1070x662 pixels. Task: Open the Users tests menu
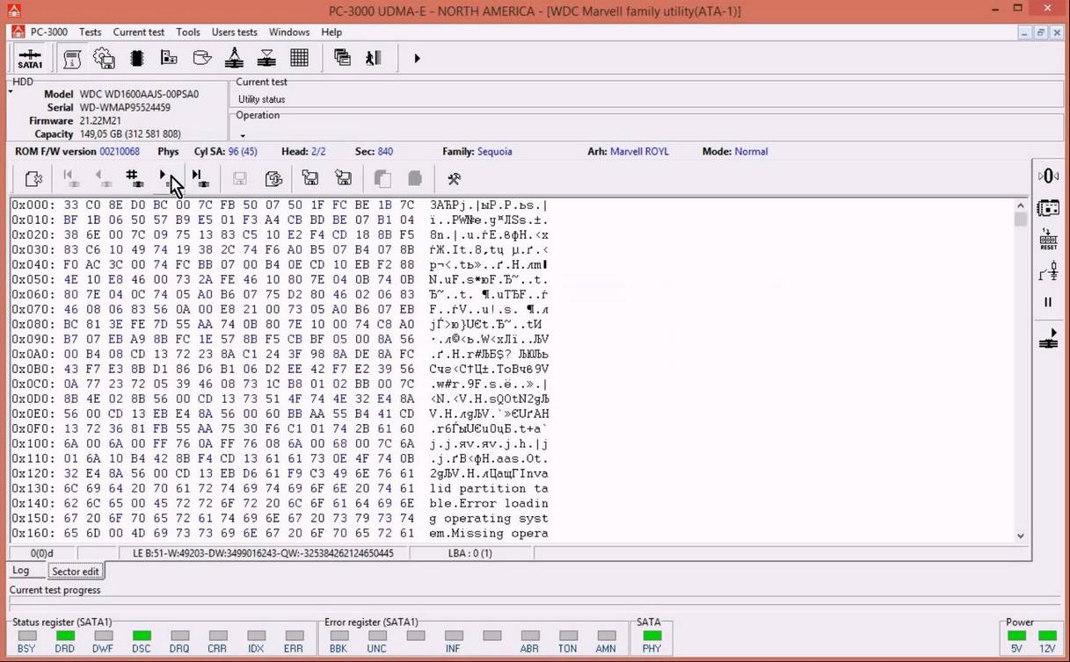(234, 32)
